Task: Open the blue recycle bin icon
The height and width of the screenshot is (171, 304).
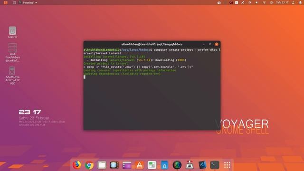Action: pos(164,165)
